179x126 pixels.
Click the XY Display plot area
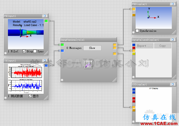(154, 104)
